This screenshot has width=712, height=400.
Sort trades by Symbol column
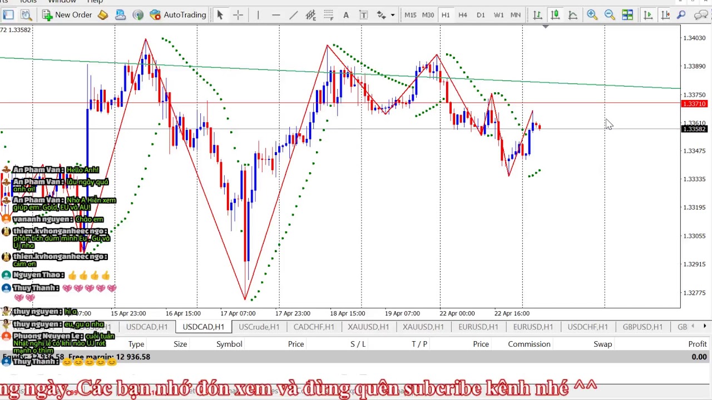tap(229, 344)
